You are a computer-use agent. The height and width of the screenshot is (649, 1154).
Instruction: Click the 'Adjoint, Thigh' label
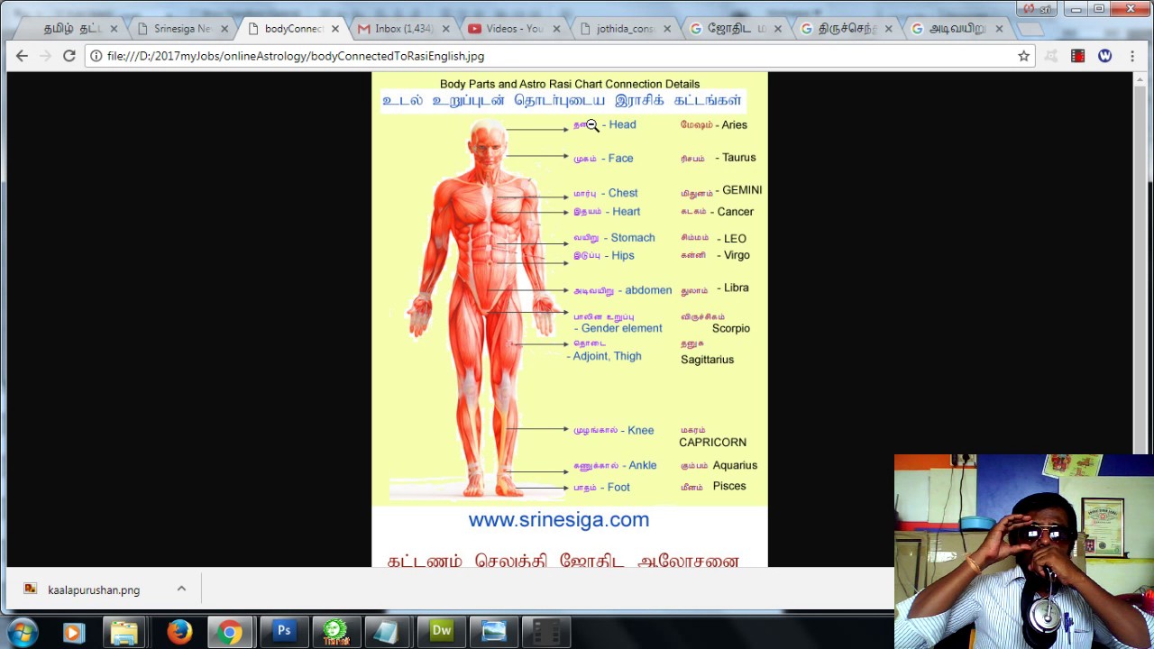607,356
